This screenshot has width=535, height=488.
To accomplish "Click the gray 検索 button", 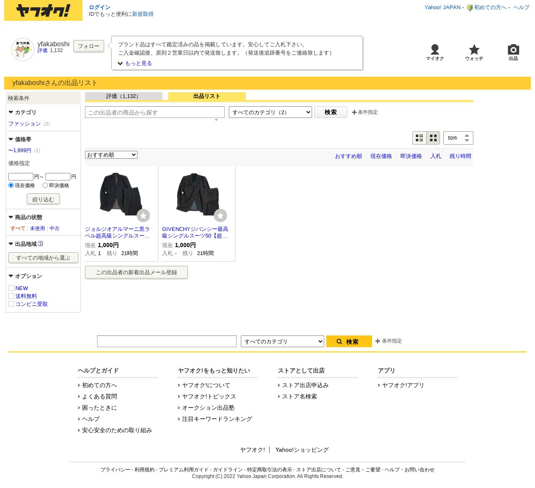I will point(331,112).
